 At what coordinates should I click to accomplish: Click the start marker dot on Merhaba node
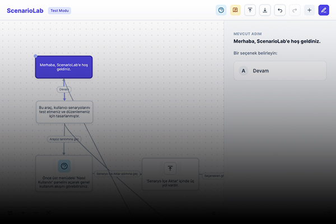35,56
